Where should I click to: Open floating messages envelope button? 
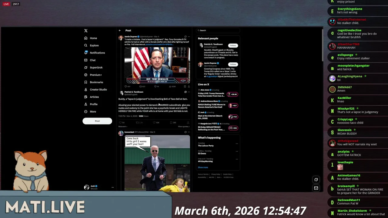point(316,188)
